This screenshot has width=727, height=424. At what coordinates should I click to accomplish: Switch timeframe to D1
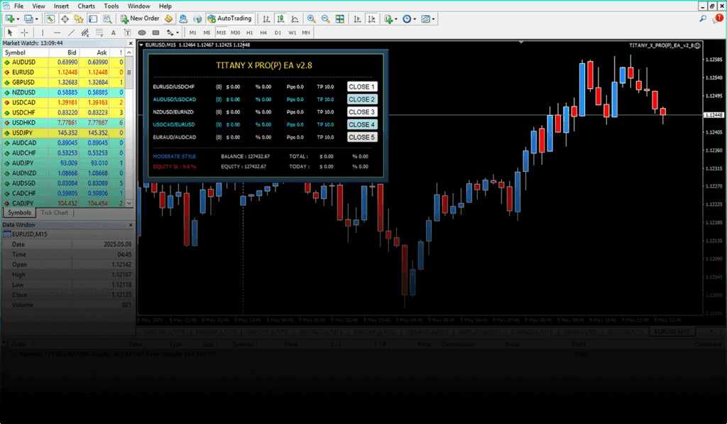278,33
